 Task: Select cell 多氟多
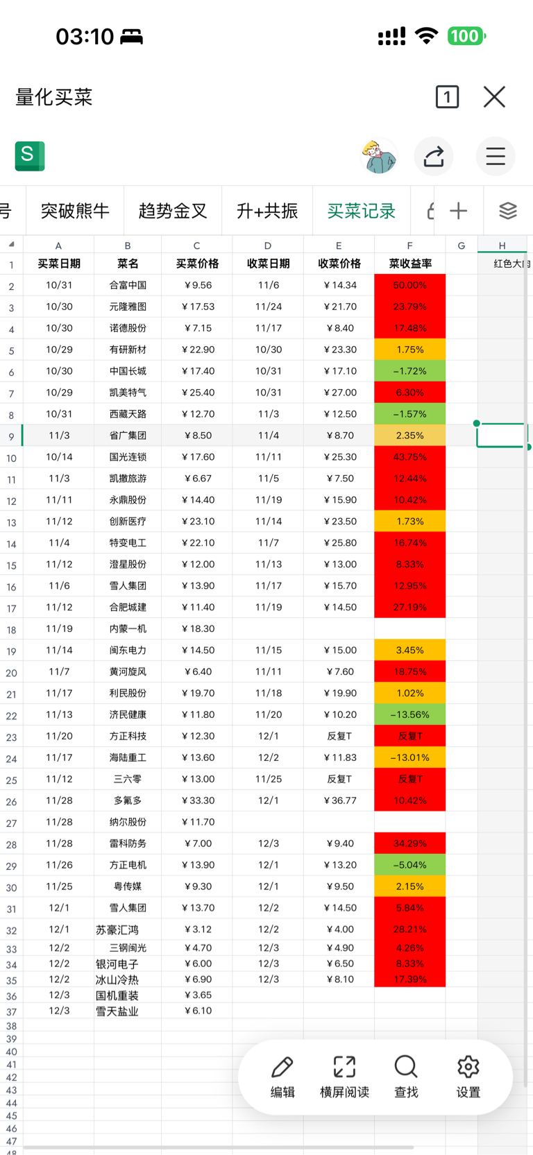coord(128,801)
